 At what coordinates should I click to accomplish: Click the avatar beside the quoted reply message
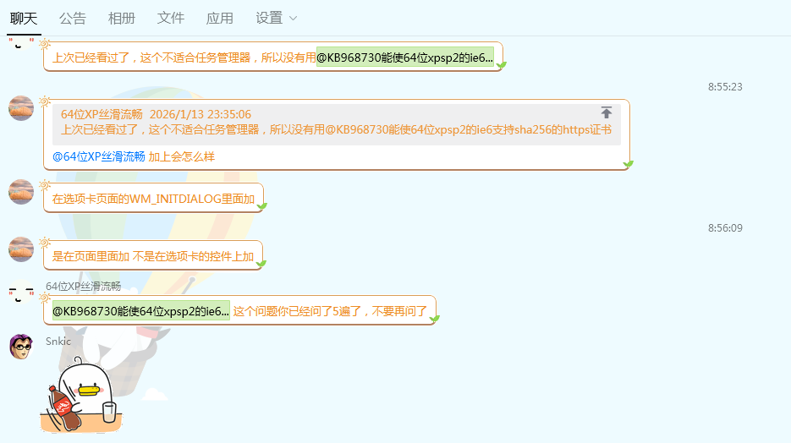pos(21,108)
